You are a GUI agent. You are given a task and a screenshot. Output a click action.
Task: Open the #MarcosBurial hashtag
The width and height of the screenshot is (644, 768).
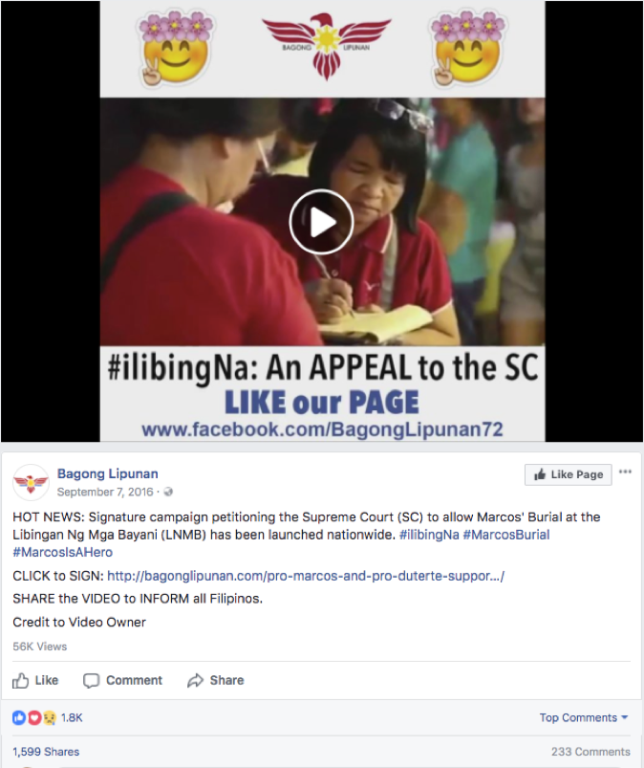506,535
